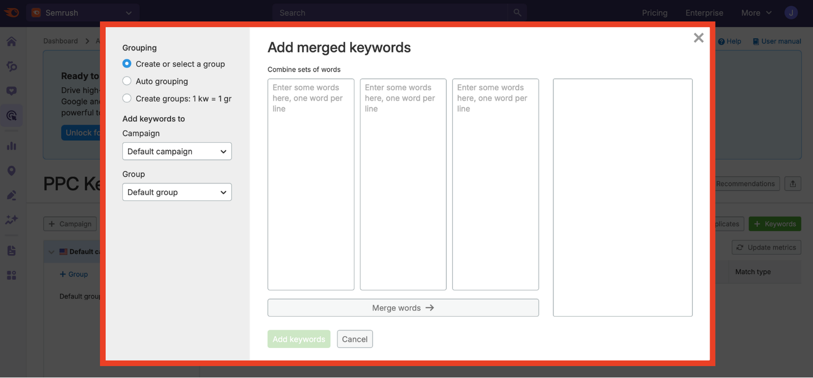
Task: Click the Update metrics button
Action: pos(766,247)
